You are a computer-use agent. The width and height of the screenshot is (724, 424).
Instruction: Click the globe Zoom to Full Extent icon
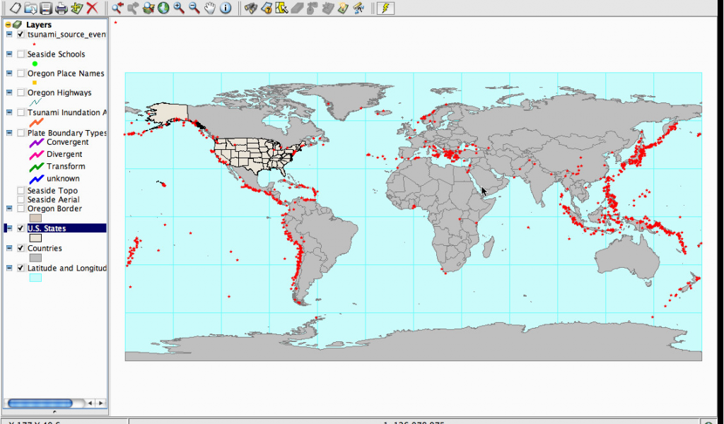163,8
